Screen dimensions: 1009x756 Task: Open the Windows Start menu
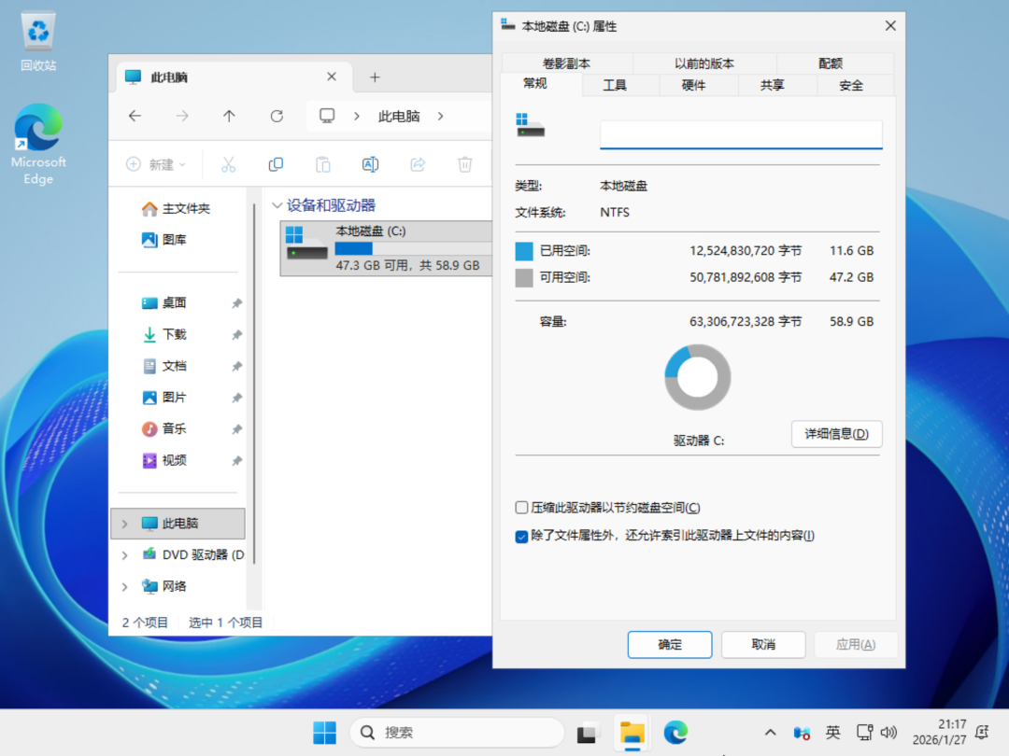(324, 733)
